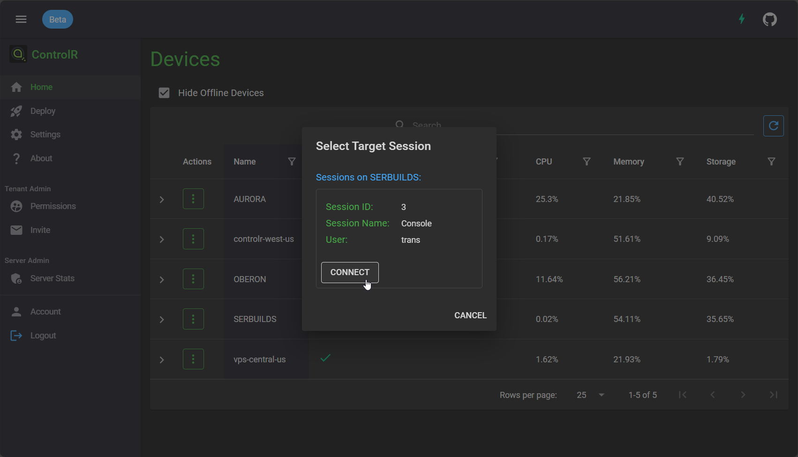The image size is (798, 457).
Task: Open Permissions page in sidebar
Action: (x=70, y=206)
